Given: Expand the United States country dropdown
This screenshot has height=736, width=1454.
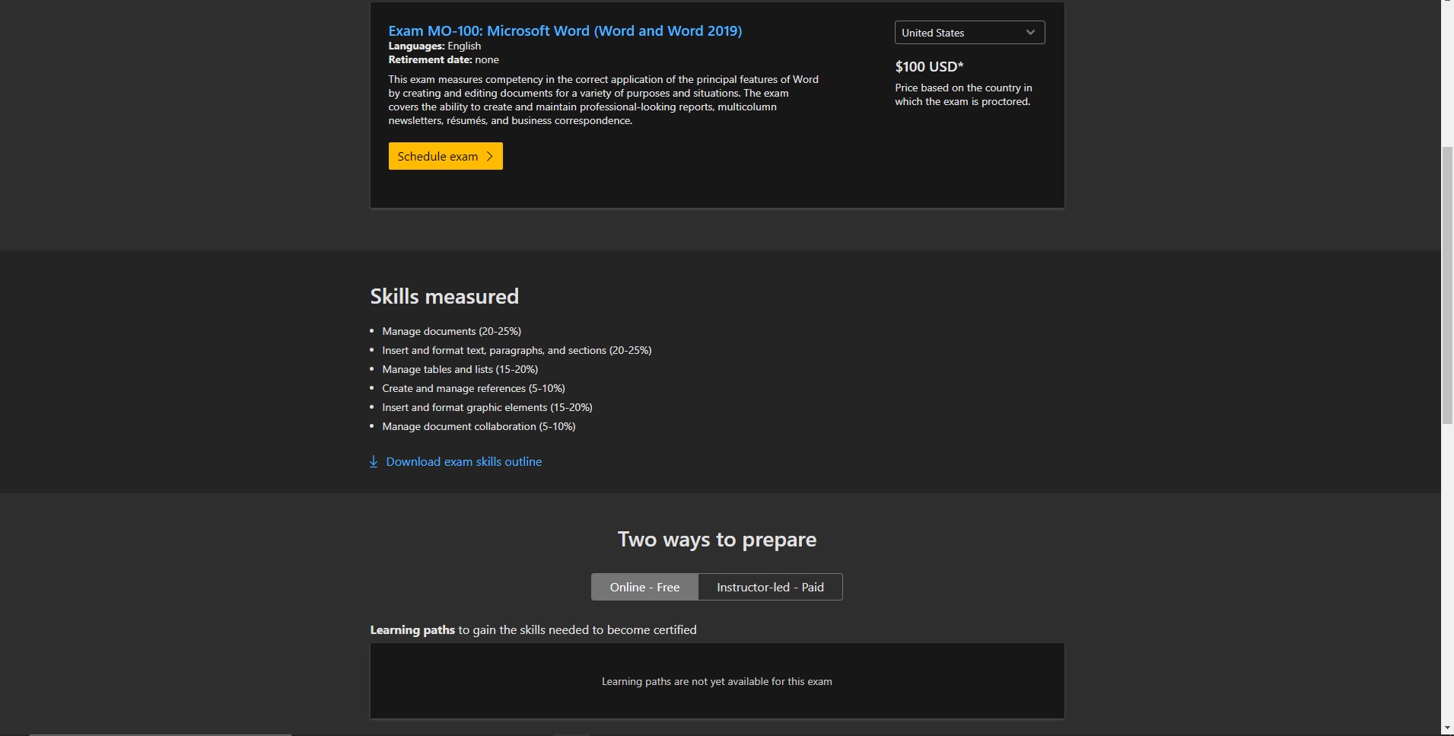Looking at the screenshot, I should (x=969, y=33).
